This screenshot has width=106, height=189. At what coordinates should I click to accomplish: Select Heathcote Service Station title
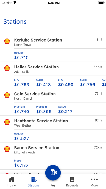coord(41,121)
